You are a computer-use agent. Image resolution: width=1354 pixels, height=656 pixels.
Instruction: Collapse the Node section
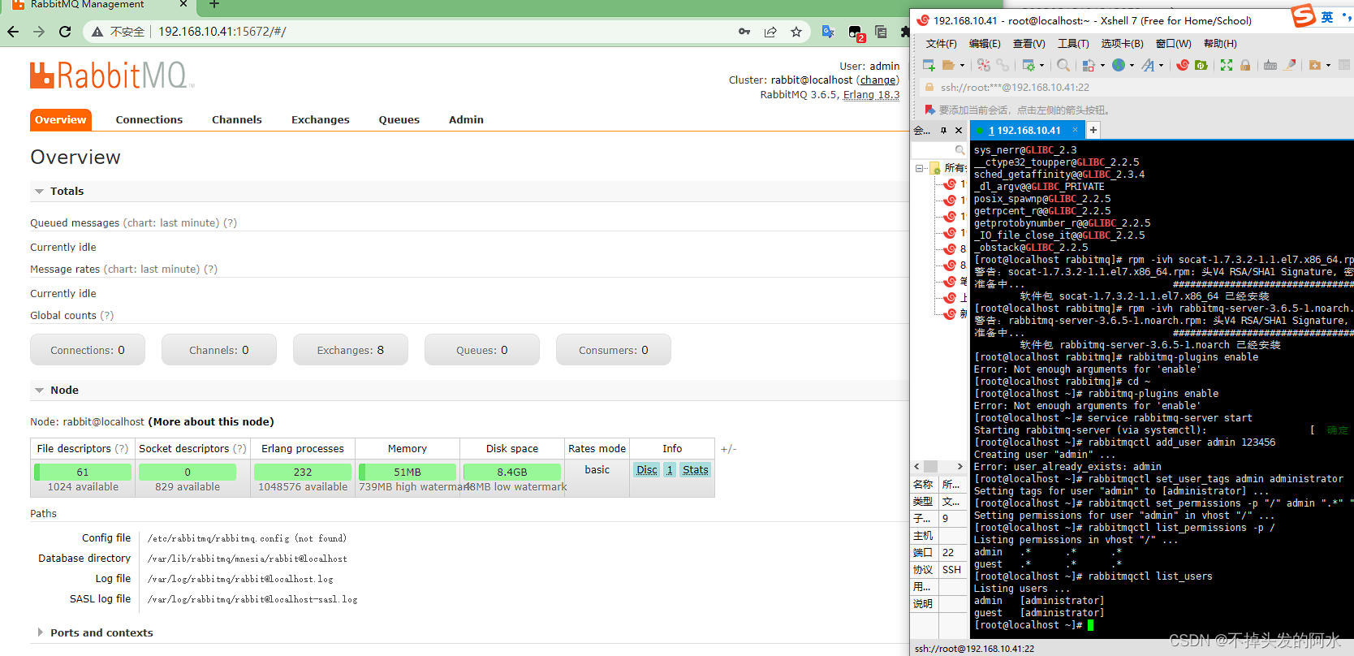click(x=39, y=391)
